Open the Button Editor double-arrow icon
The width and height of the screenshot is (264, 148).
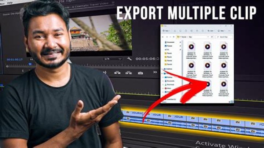[x=155, y=72]
